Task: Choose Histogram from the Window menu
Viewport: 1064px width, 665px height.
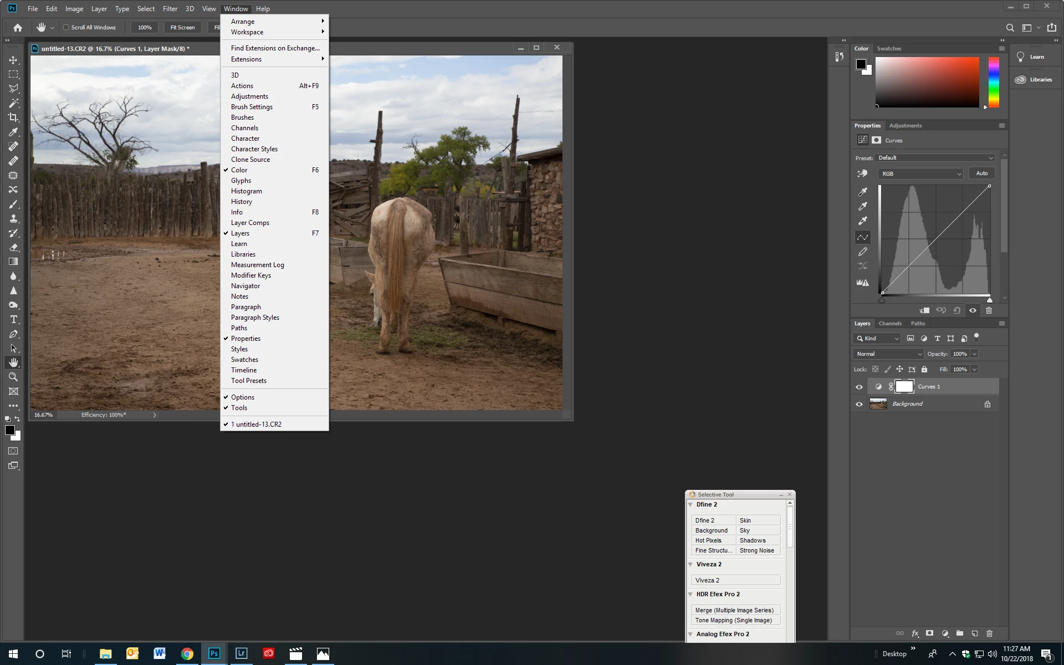Action: (x=247, y=191)
